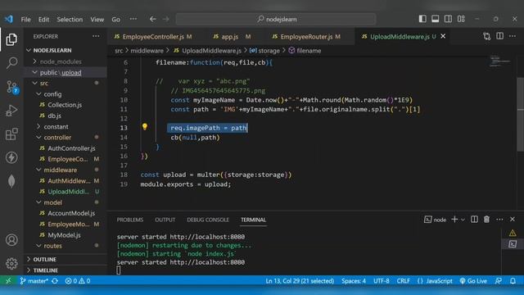This screenshot has width=524, height=295.
Task: Open the Accounts icon in activity bar
Action: (11, 240)
